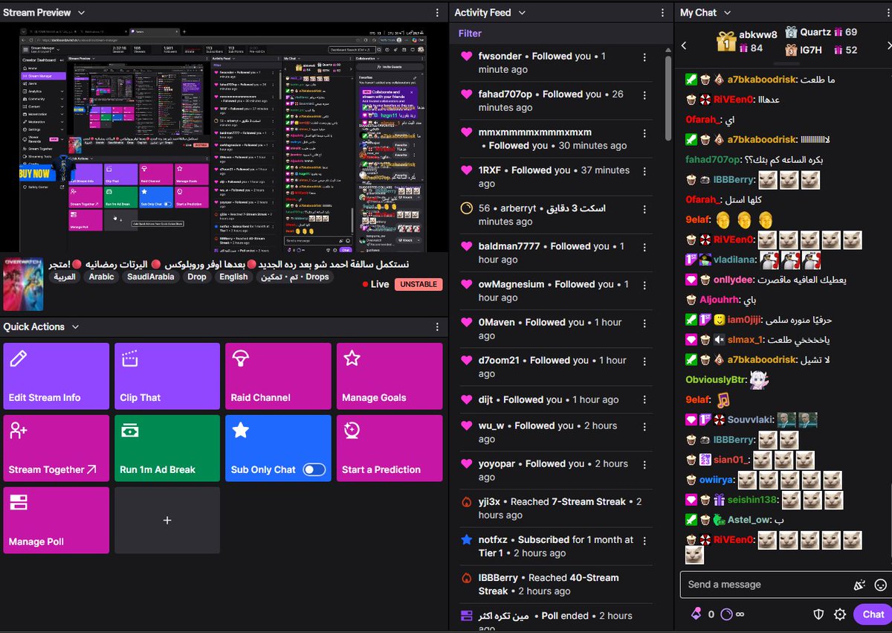The image size is (892, 633).
Task: Expand the Quick Actions panel dropdown
Action: 74,327
